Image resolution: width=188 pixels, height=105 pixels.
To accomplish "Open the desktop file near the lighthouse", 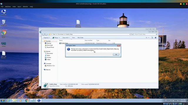I will tap(78, 24).
